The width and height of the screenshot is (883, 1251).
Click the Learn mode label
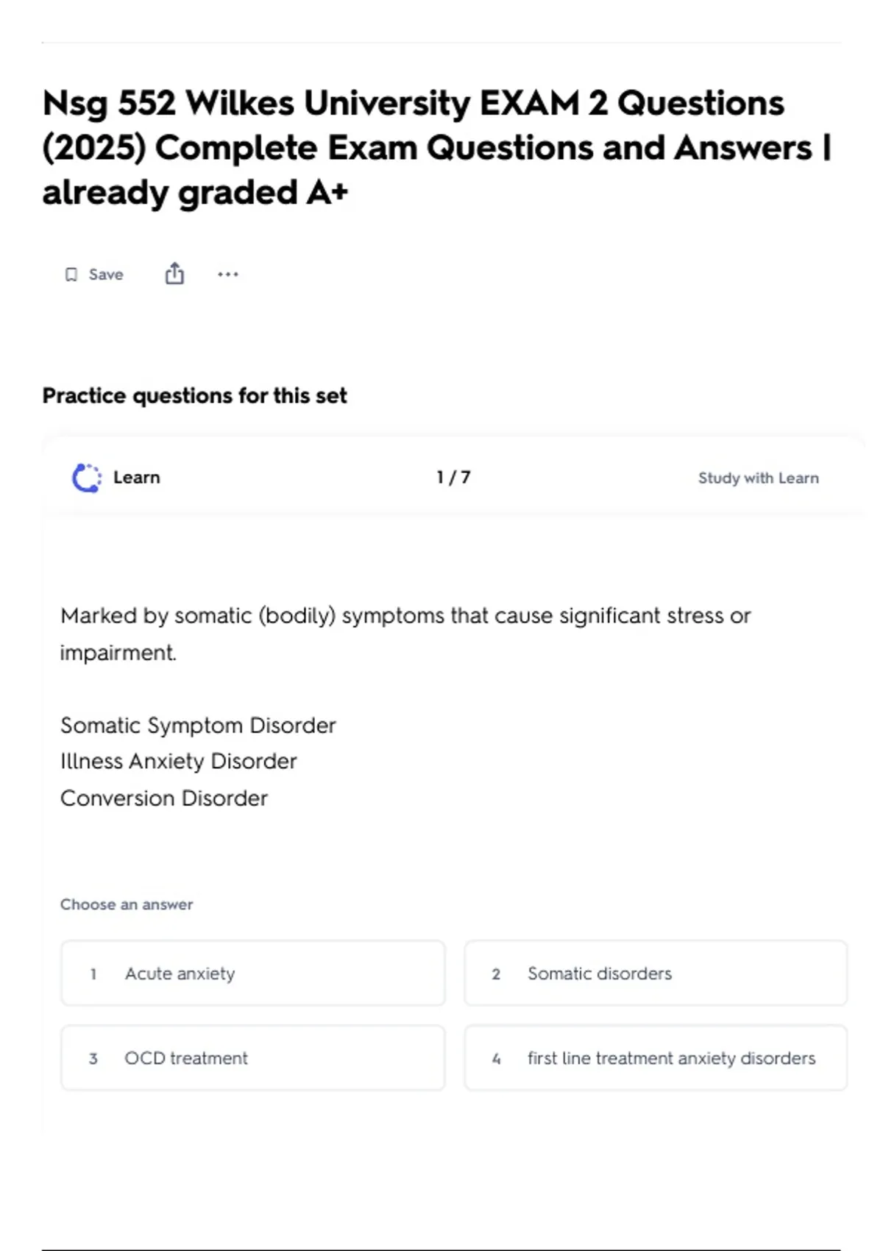tap(137, 478)
